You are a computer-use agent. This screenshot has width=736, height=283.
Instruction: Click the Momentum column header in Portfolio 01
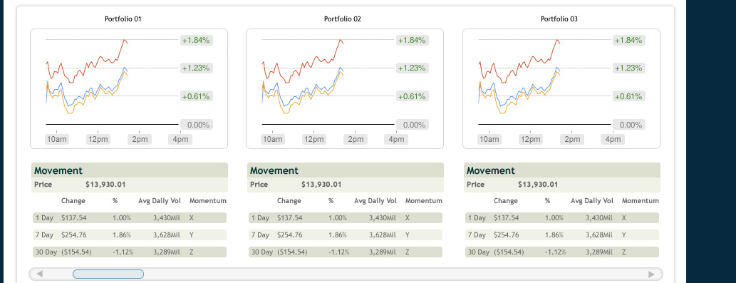(x=207, y=201)
